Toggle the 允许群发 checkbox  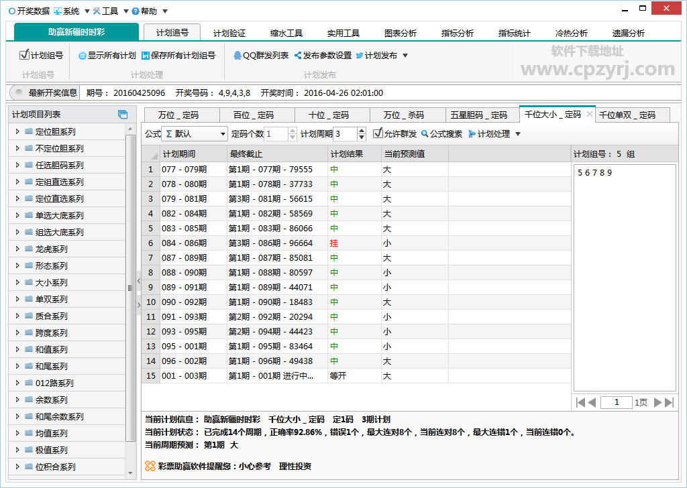pos(378,133)
